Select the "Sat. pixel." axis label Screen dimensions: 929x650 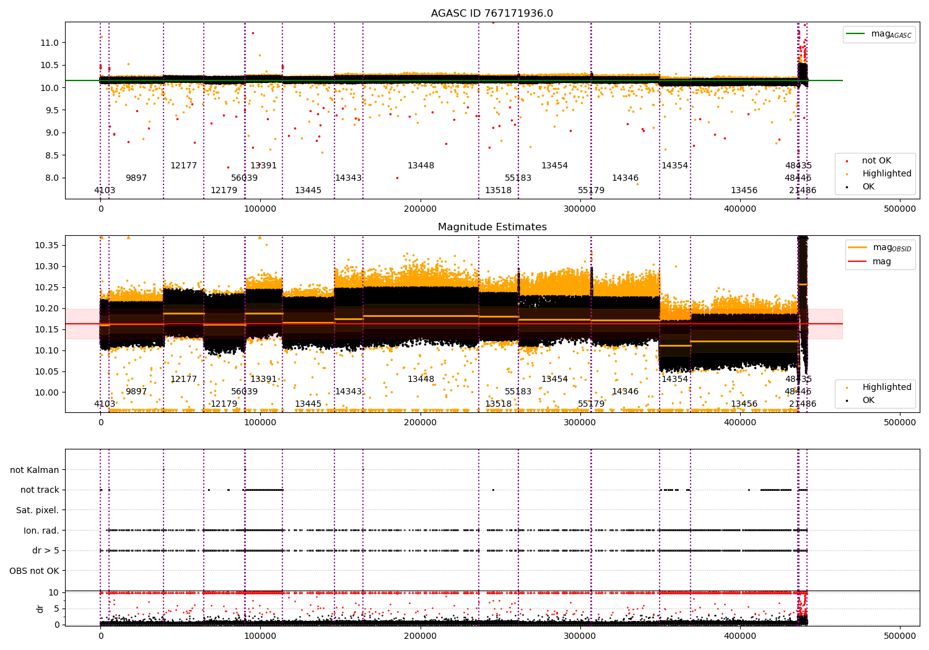[x=38, y=511]
